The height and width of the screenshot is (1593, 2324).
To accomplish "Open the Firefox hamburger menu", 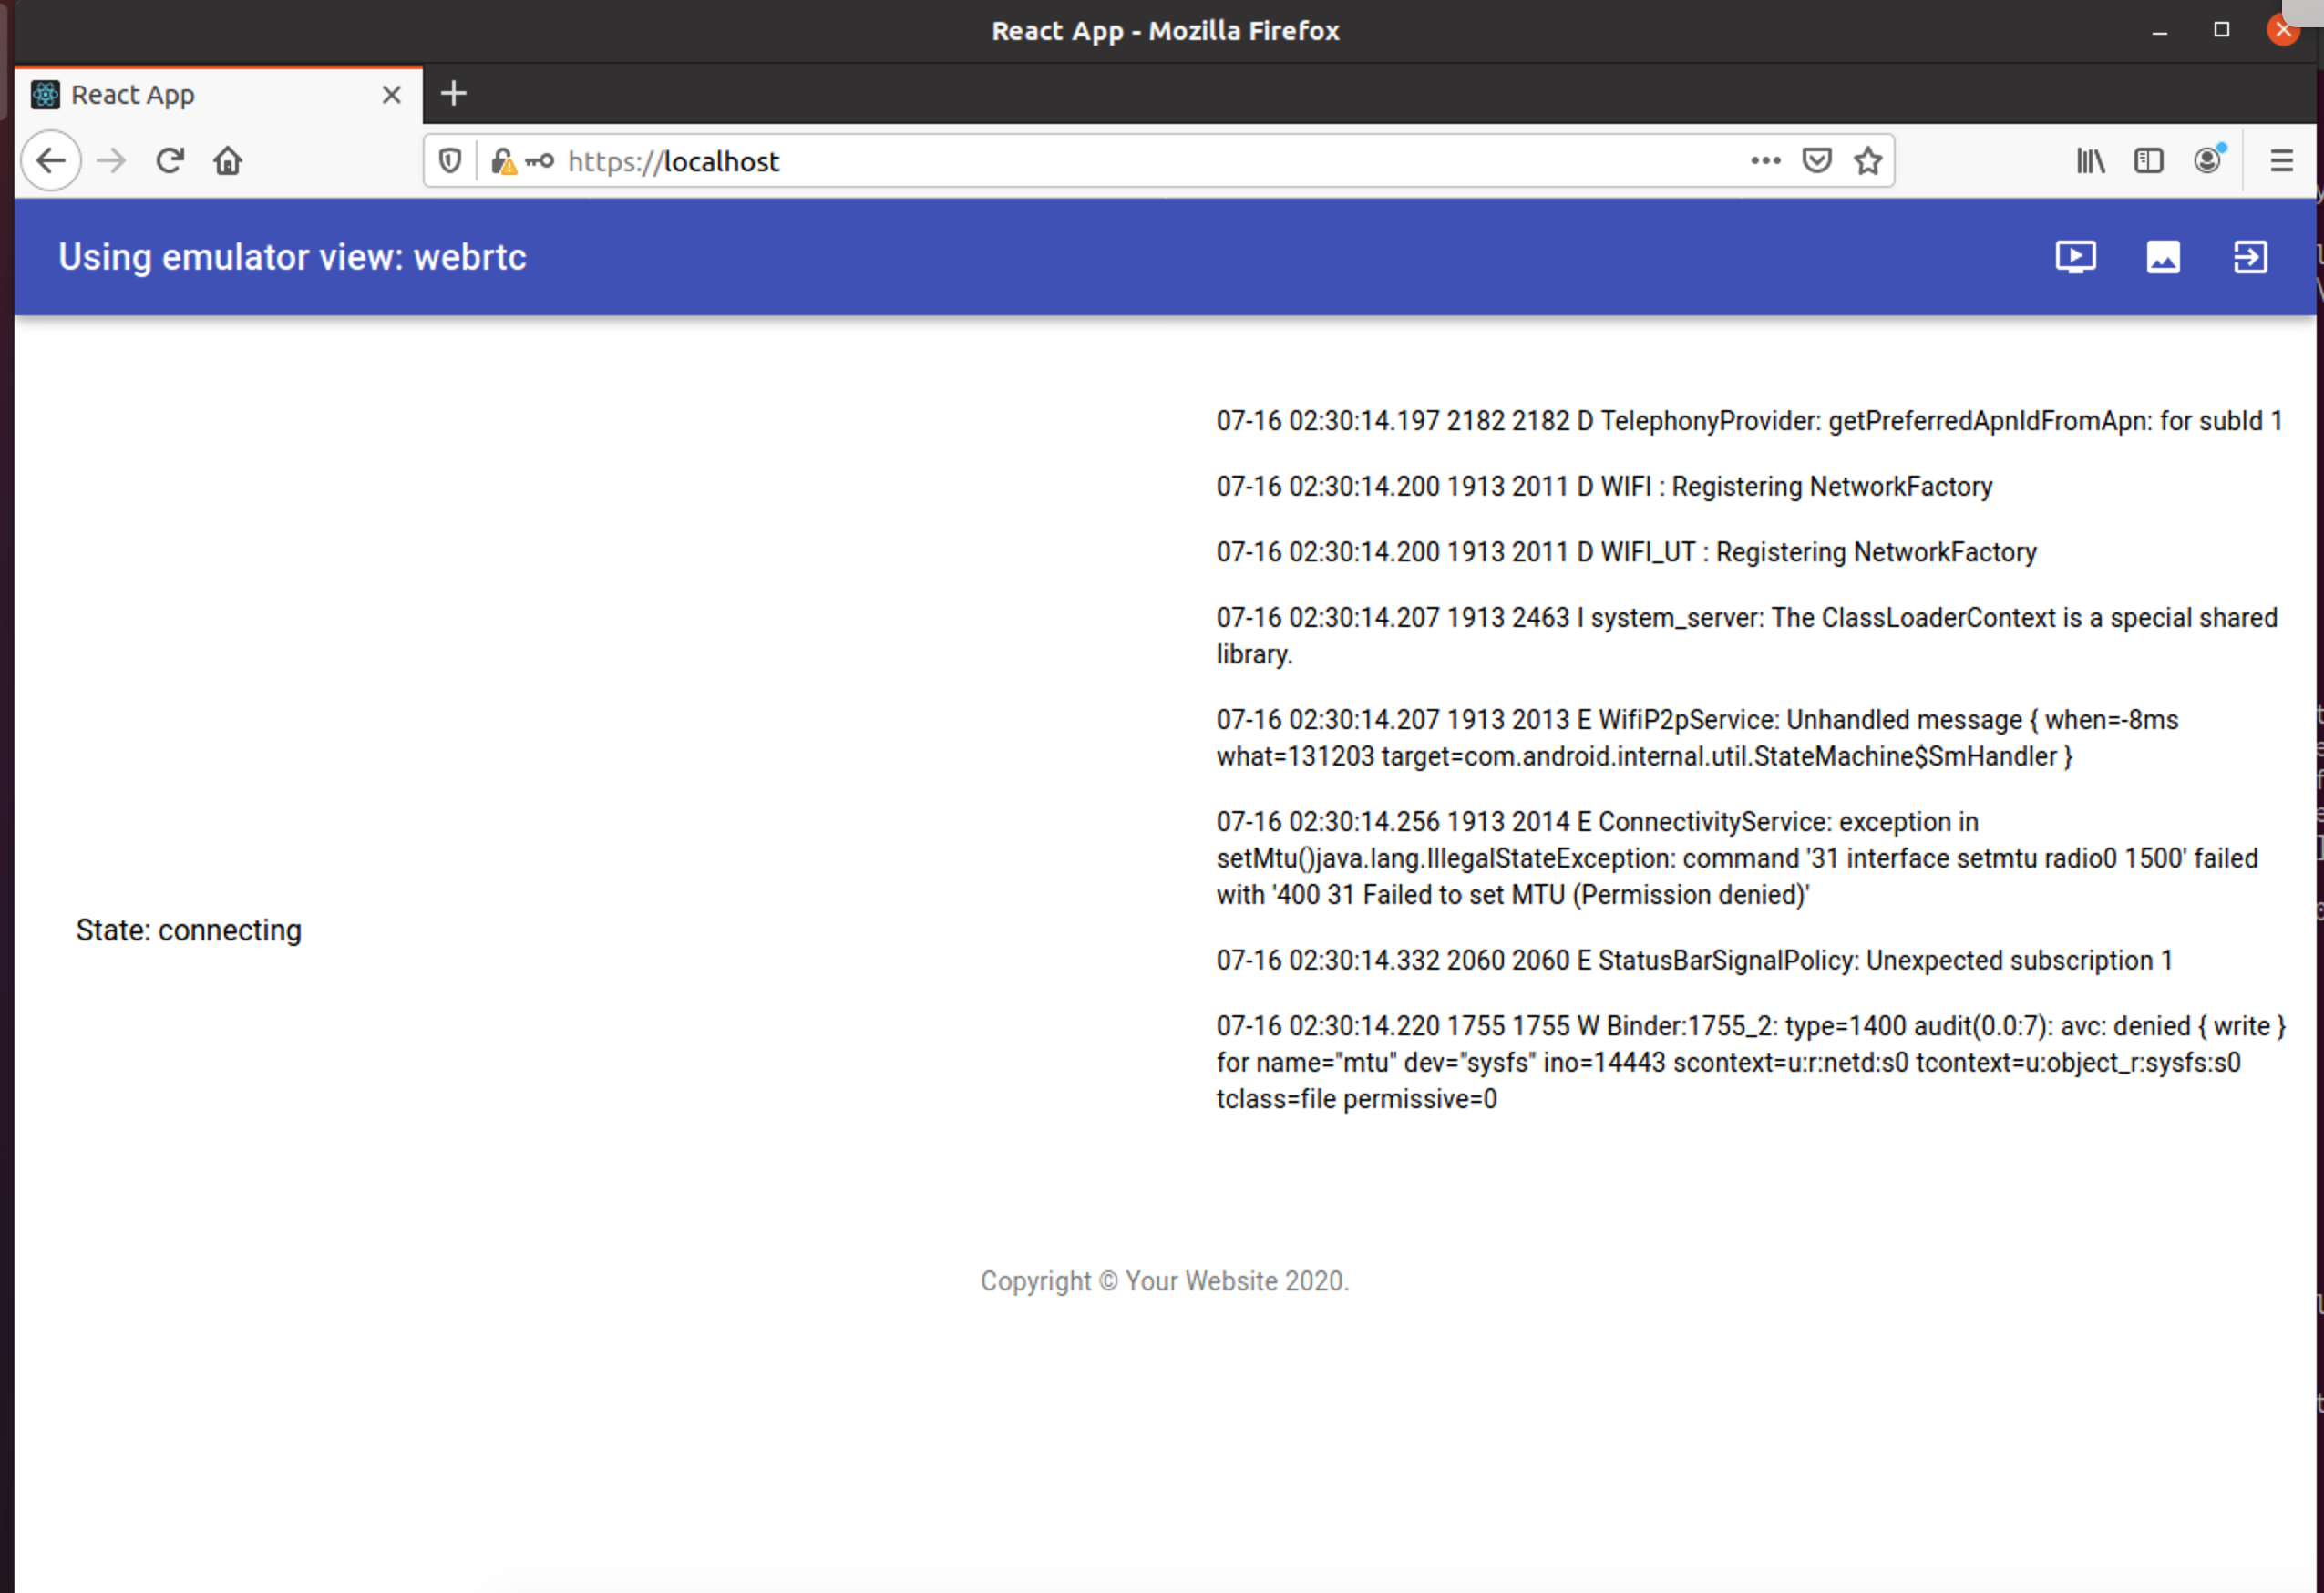I will pyautogui.click(x=2283, y=160).
